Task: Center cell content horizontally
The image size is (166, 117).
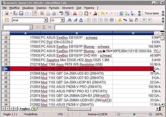Action: click(x=95, y=20)
